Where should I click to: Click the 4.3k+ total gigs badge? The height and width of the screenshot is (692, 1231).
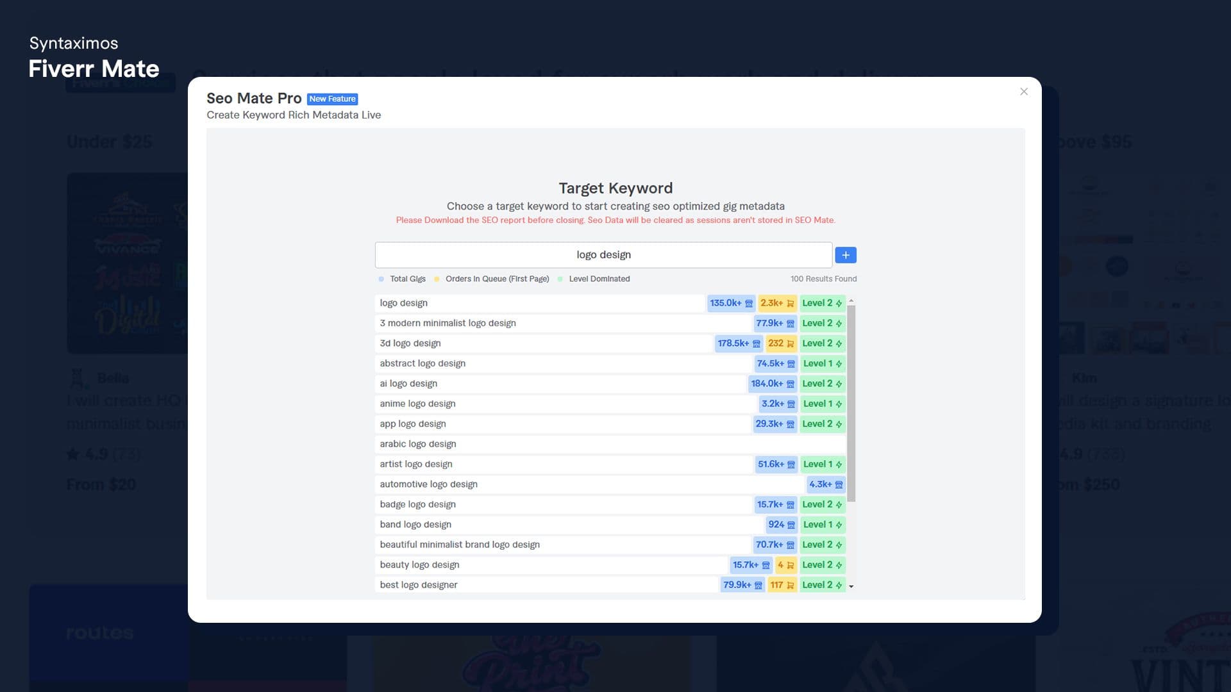pyautogui.click(x=826, y=484)
